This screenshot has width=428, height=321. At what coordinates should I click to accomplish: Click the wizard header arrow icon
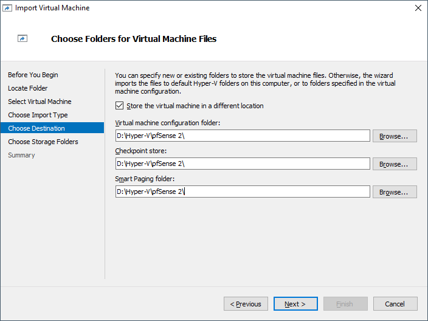pos(22,39)
